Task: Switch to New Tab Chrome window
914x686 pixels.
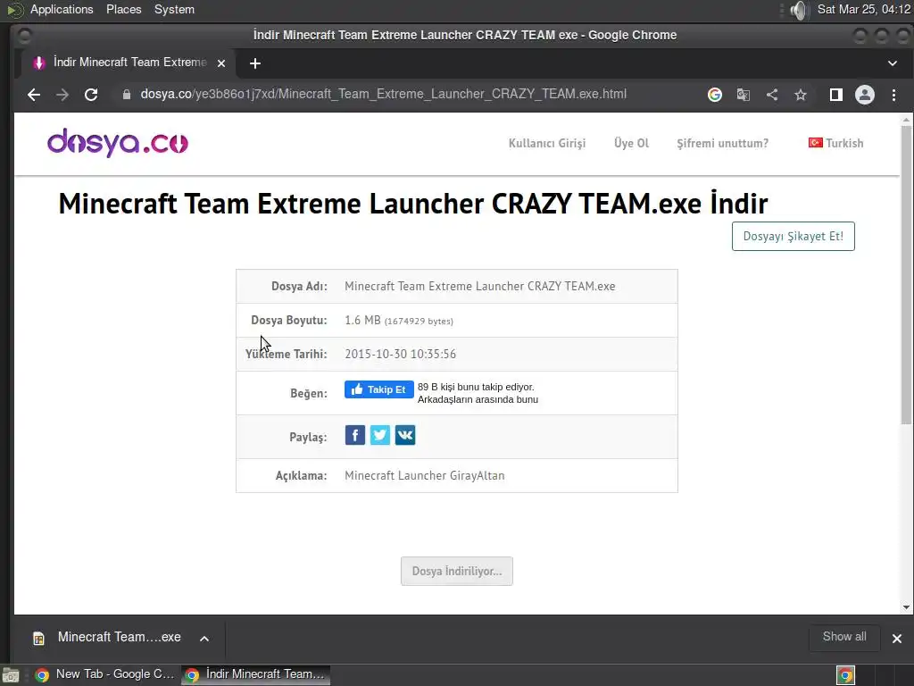Action: click(x=105, y=675)
